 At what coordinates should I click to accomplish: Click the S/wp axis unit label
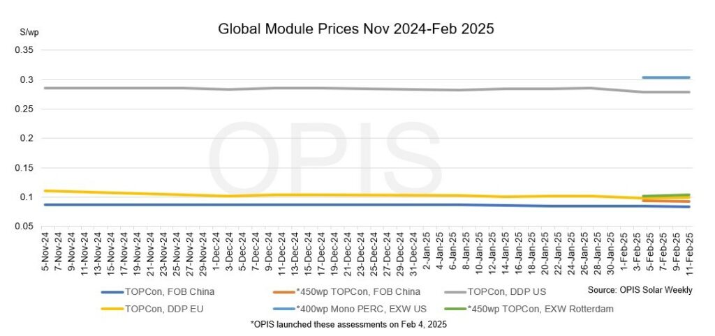click(x=26, y=32)
